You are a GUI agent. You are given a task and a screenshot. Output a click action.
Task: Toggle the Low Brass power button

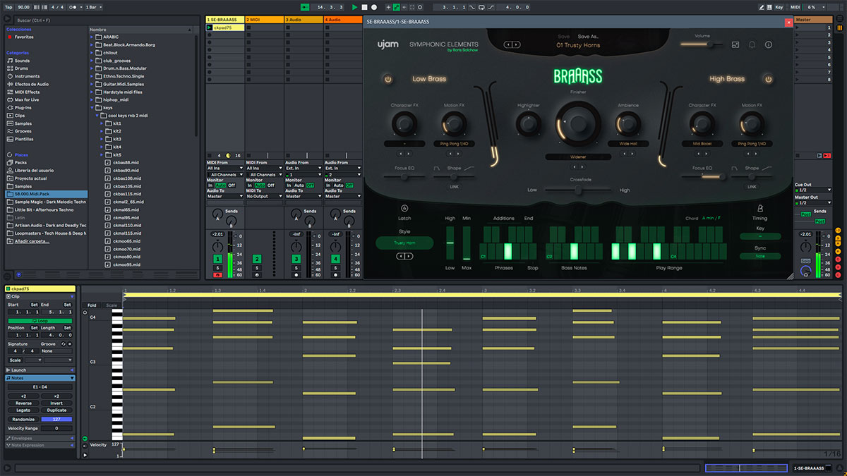388,79
